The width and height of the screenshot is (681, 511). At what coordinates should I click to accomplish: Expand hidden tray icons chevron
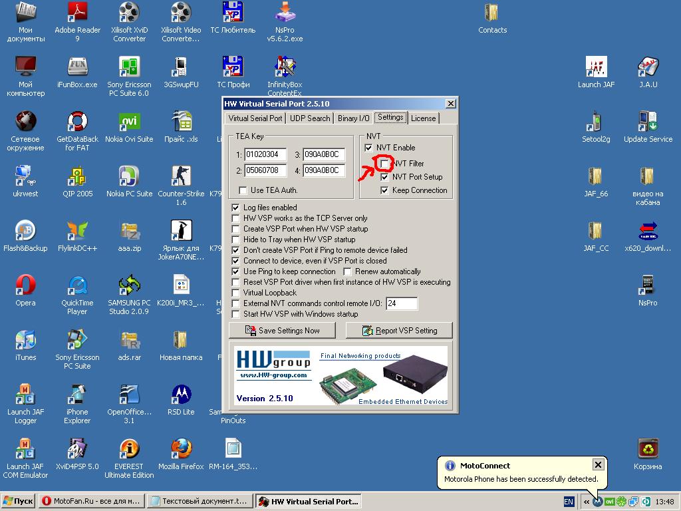[587, 502]
